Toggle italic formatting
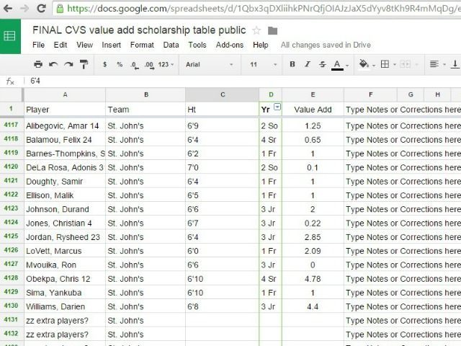Screen dimensions: 461x346 pyautogui.click(x=308, y=64)
